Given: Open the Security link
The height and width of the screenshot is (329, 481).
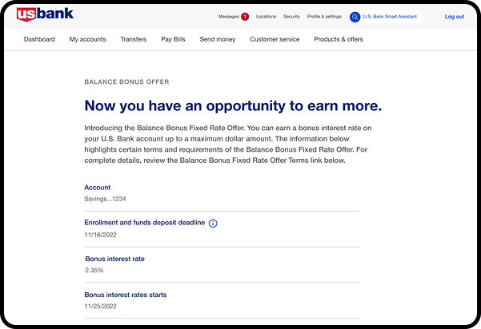Looking at the screenshot, I should coord(291,17).
